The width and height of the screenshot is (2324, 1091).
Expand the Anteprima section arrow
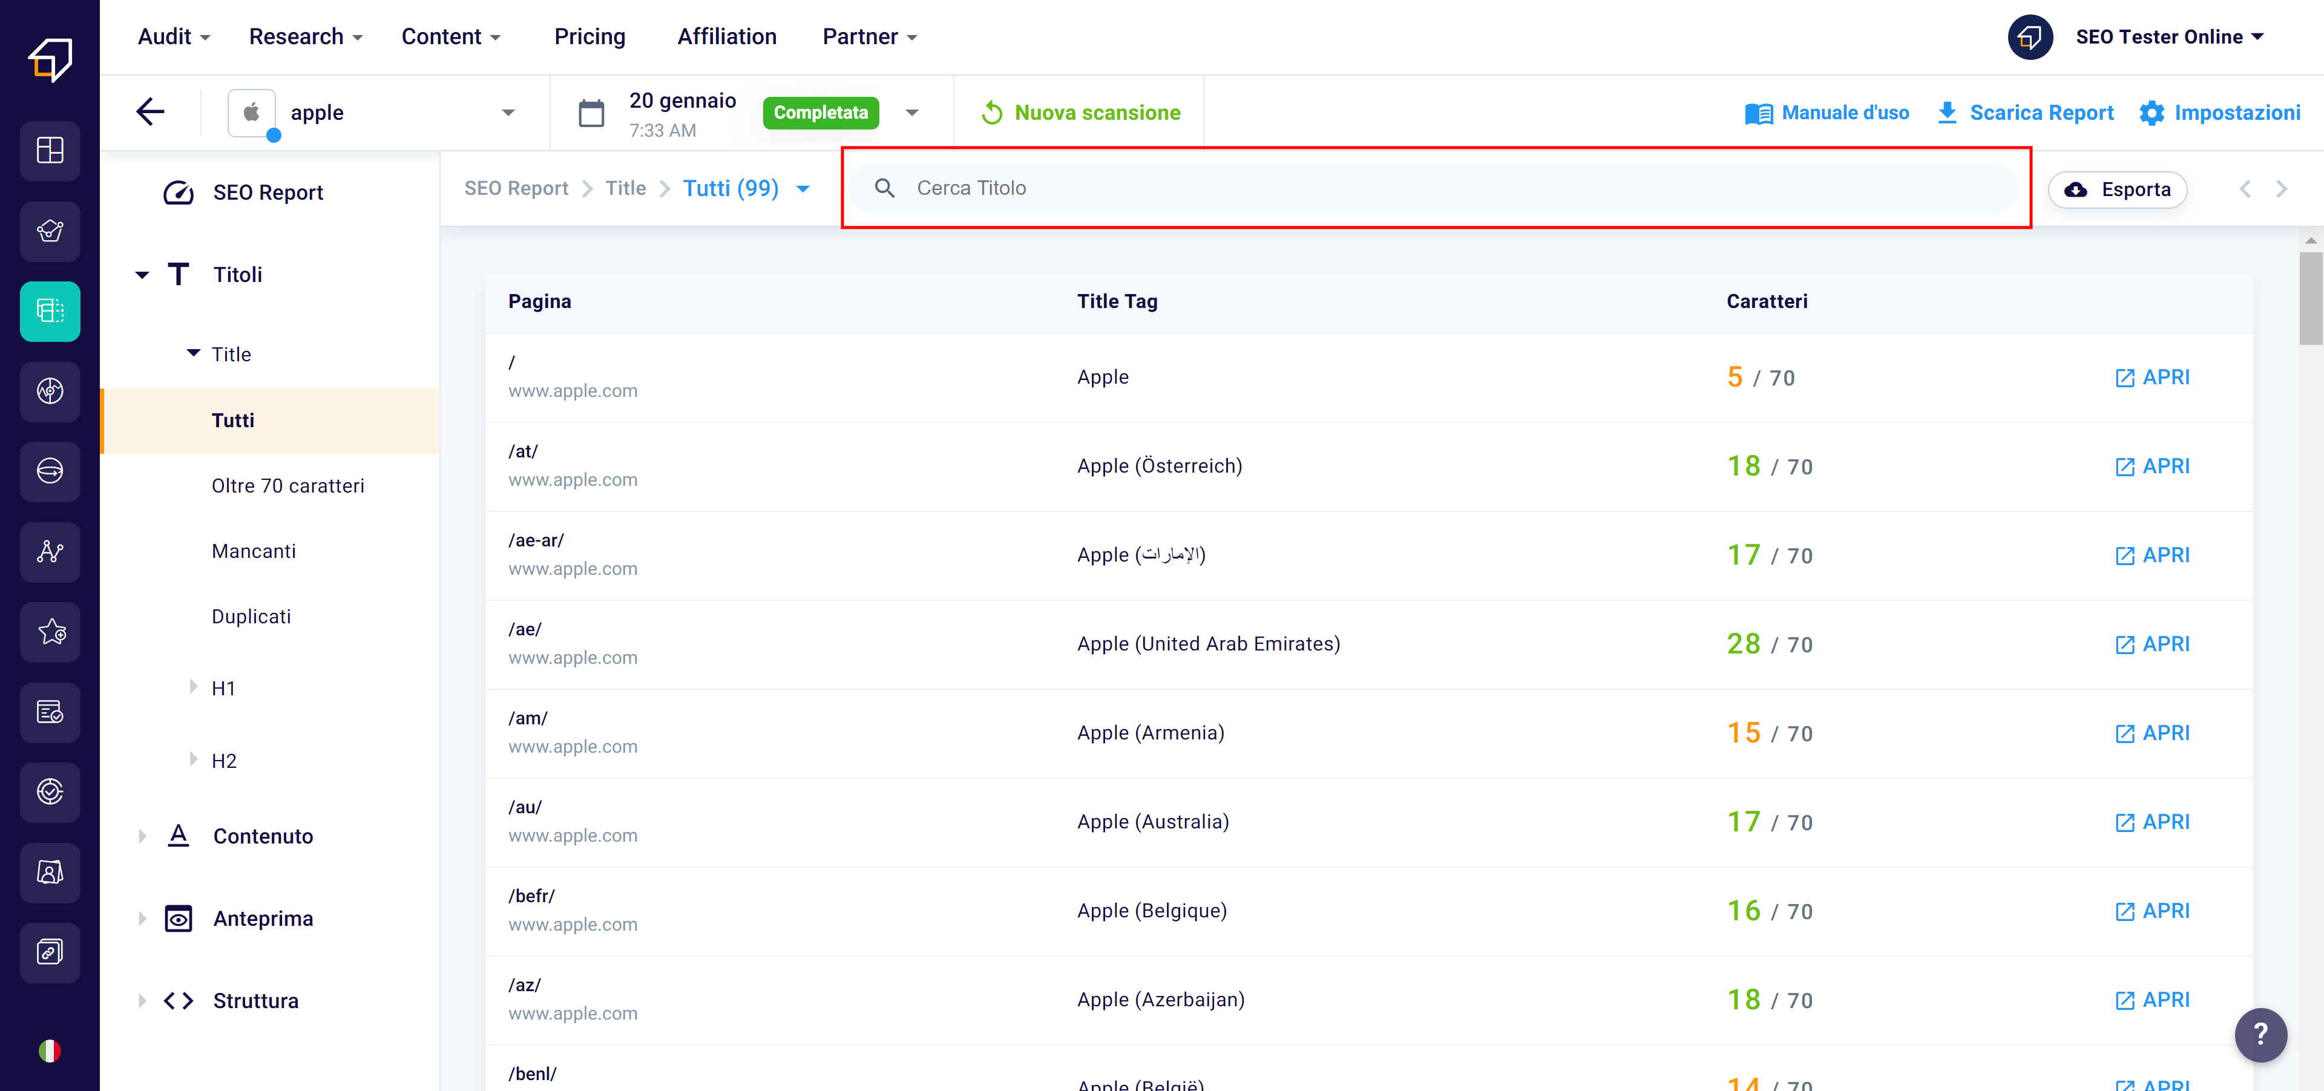coord(142,919)
